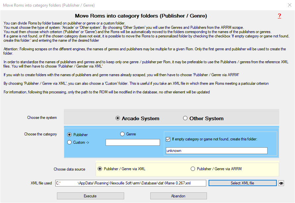Switch data source to Publisher / Genre via ARRM
The image size is (295, 203).
[x=193, y=169]
